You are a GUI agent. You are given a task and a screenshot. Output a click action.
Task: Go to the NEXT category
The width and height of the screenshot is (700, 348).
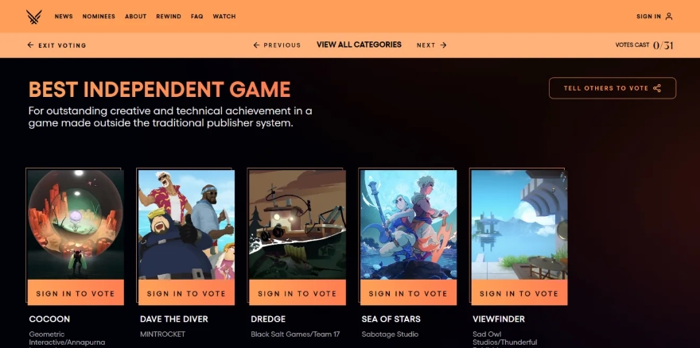click(426, 45)
